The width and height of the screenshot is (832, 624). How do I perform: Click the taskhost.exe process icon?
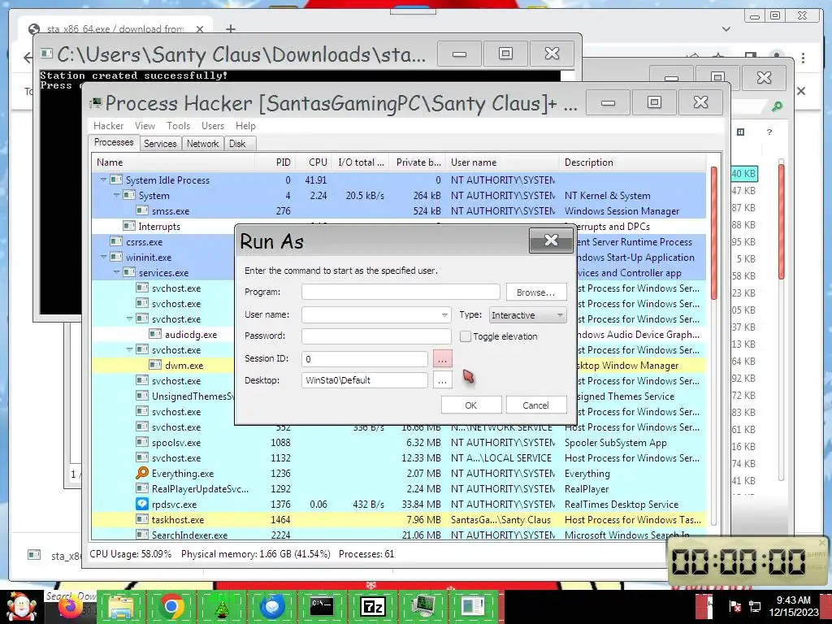[x=142, y=519]
